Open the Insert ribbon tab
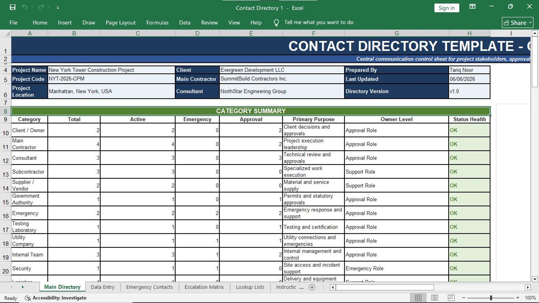539x303 pixels. [65, 22]
